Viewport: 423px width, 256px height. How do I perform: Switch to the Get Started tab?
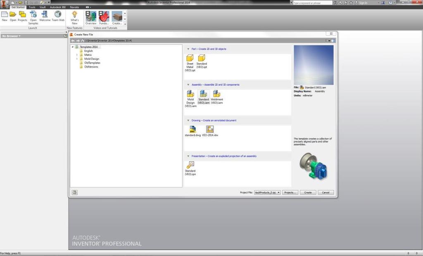click(18, 7)
